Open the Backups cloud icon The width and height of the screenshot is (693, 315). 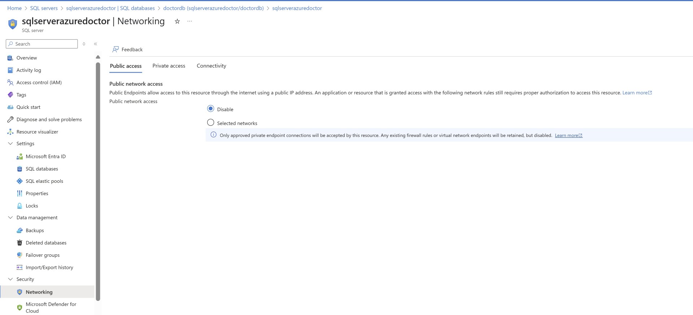pyautogui.click(x=19, y=230)
